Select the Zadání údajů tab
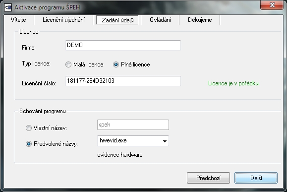287x192 pixels. 117,20
